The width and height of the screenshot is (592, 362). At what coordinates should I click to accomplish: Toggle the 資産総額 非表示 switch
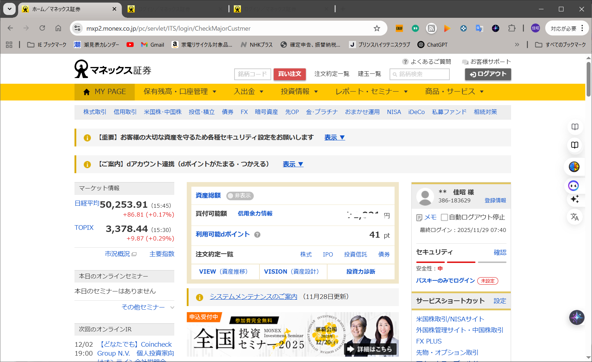tap(240, 196)
